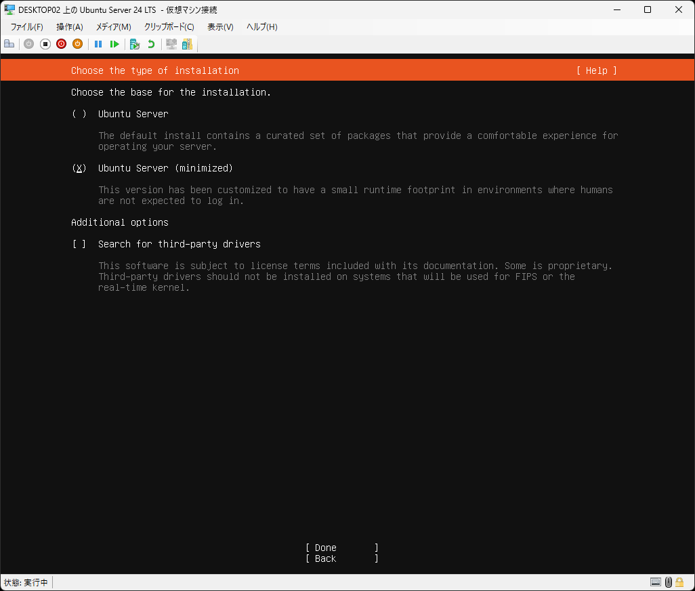This screenshot has width=695, height=591.
Task: Create a checkpoint using the server-with-play icon
Action: (x=135, y=44)
